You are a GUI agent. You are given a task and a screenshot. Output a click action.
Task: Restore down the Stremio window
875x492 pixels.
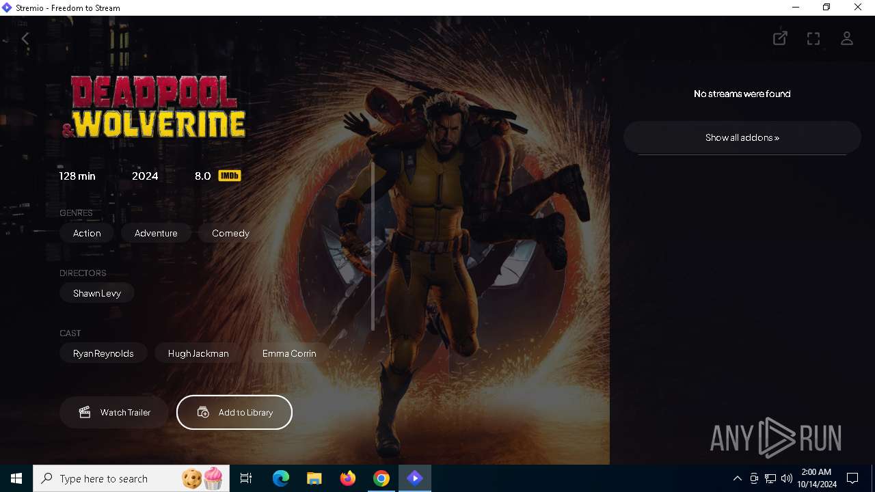(x=826, y=8)
